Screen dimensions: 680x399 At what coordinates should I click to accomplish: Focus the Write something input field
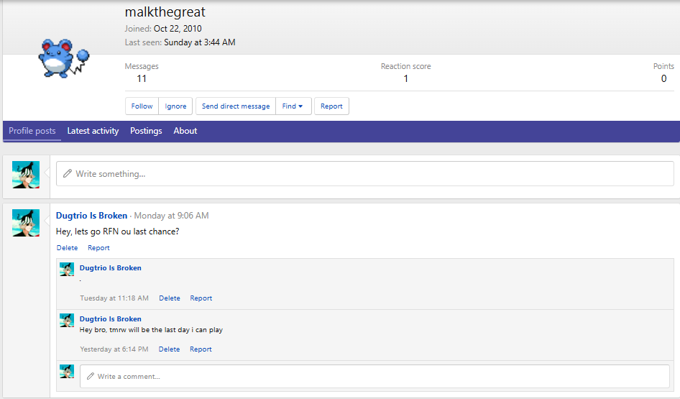365,174
